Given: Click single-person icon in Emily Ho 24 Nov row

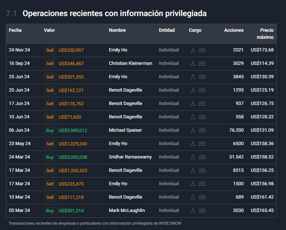Looking at the screenshot, I should pyautogui.click(x=193, y=50).
